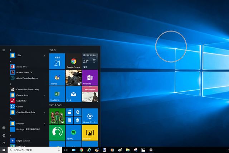Open the Xbox tile
The image size is (229, 153).
point(57,116)
